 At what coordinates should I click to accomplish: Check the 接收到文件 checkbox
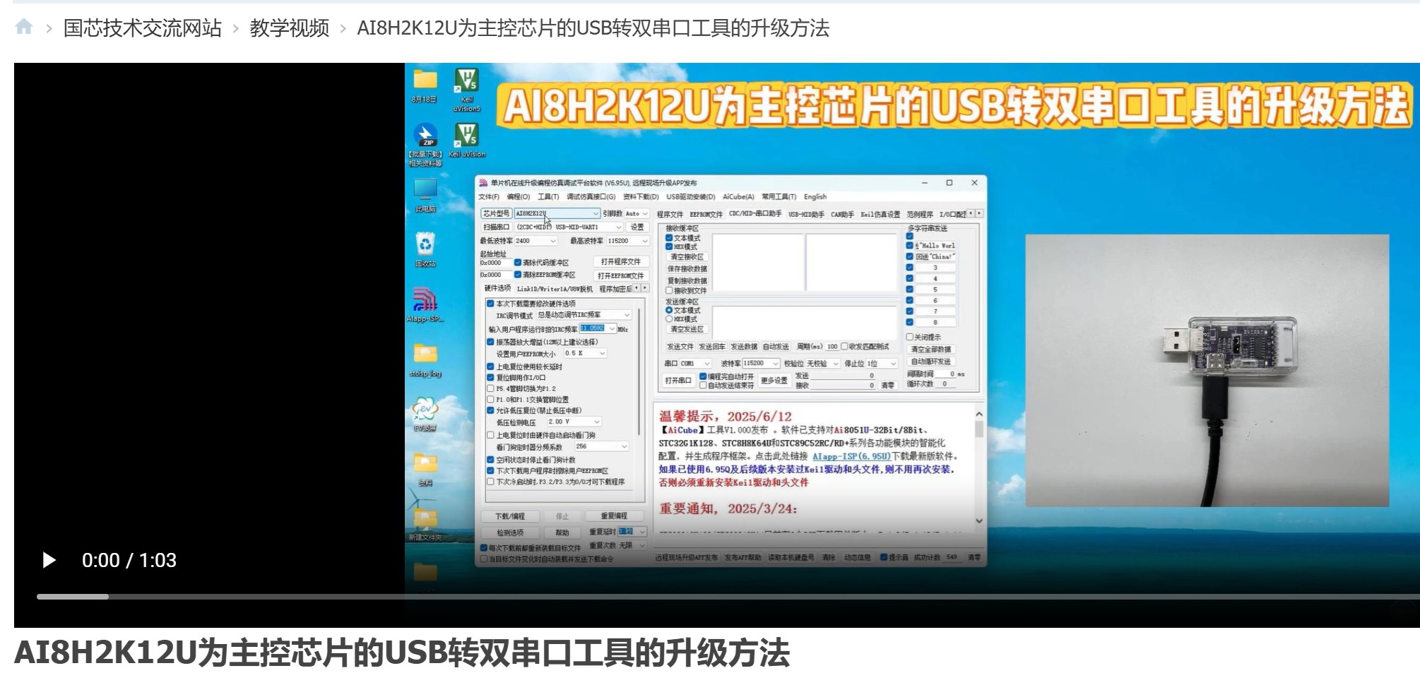pyautogui.click(x=669, y=290)
